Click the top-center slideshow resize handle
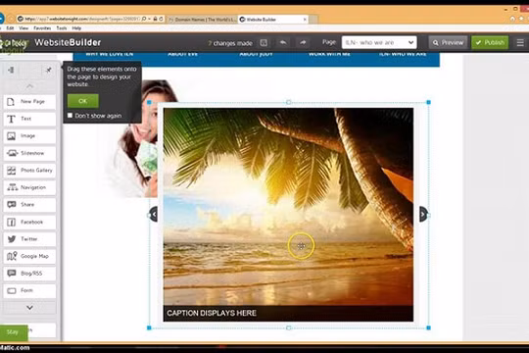Viewport: 529px width, 353px height. 288,102
